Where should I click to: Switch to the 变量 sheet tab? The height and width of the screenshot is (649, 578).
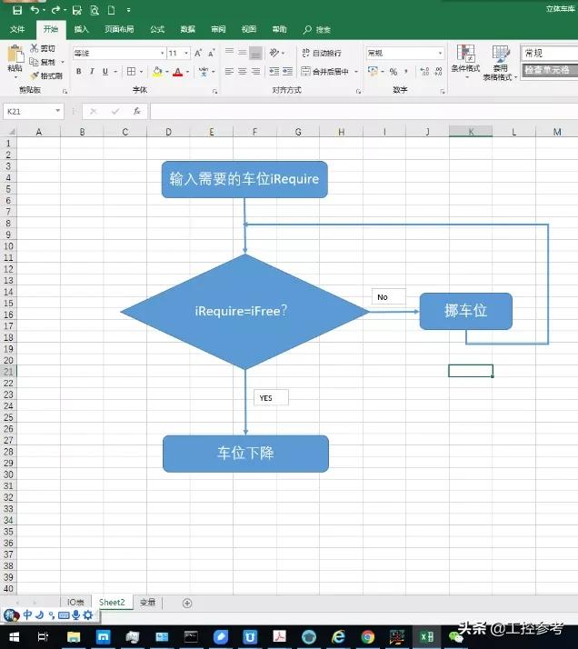[148, 603]
